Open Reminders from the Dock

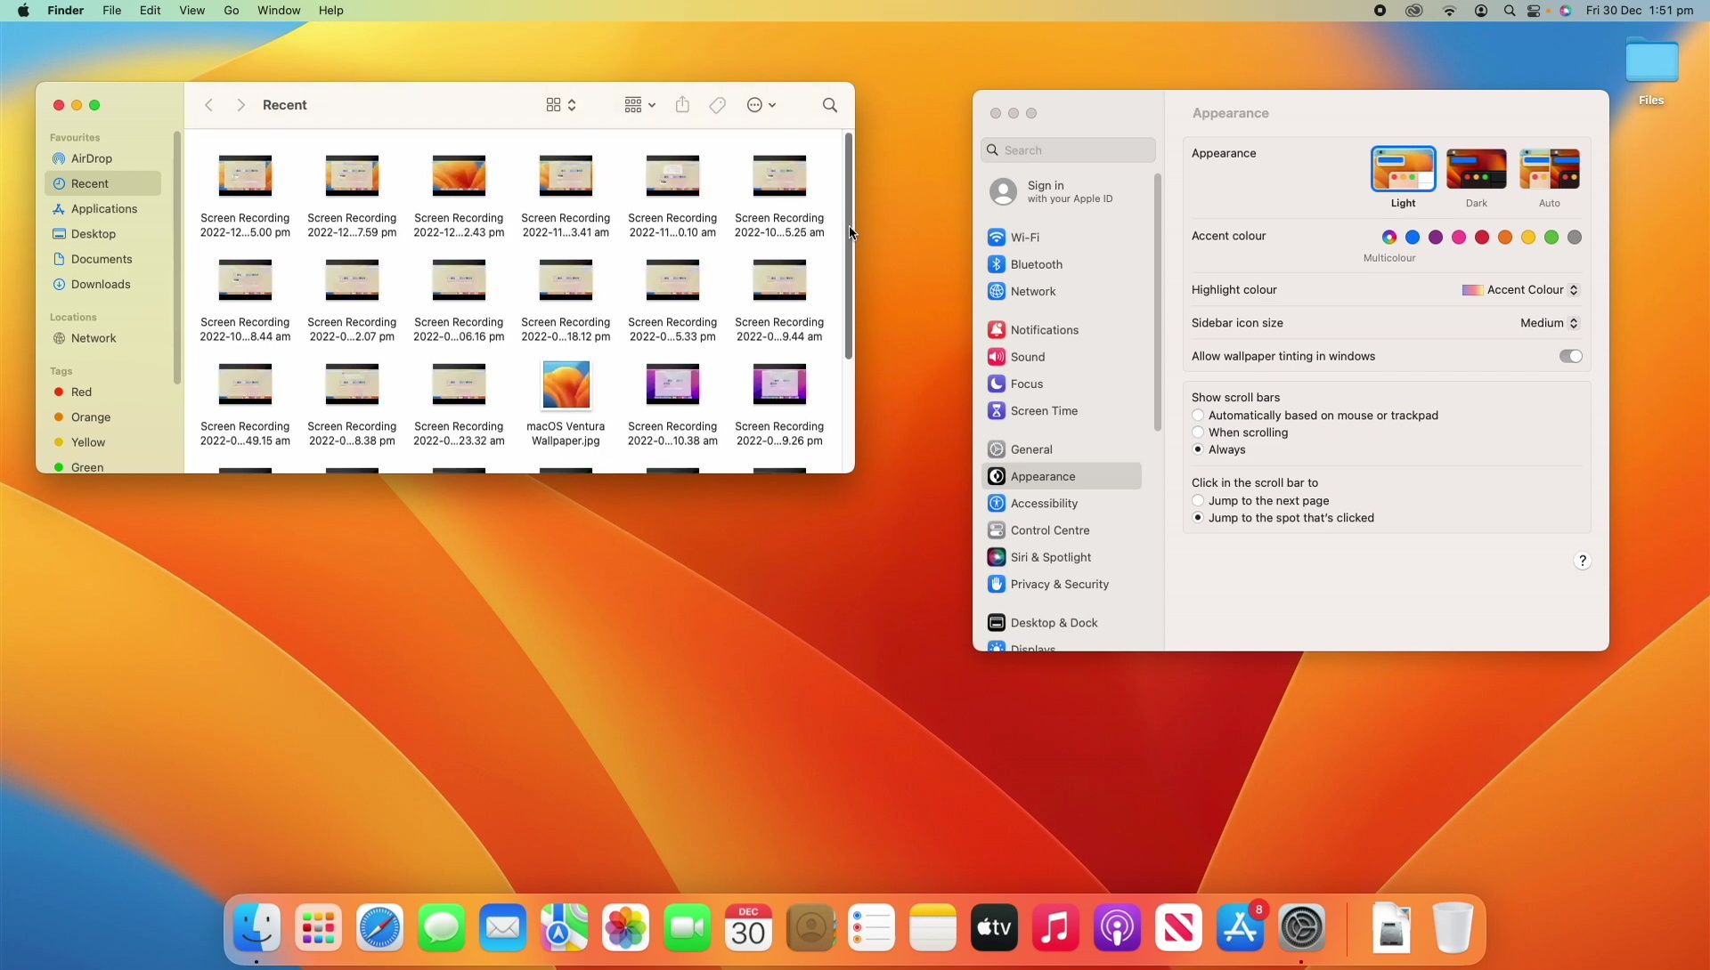872,928
